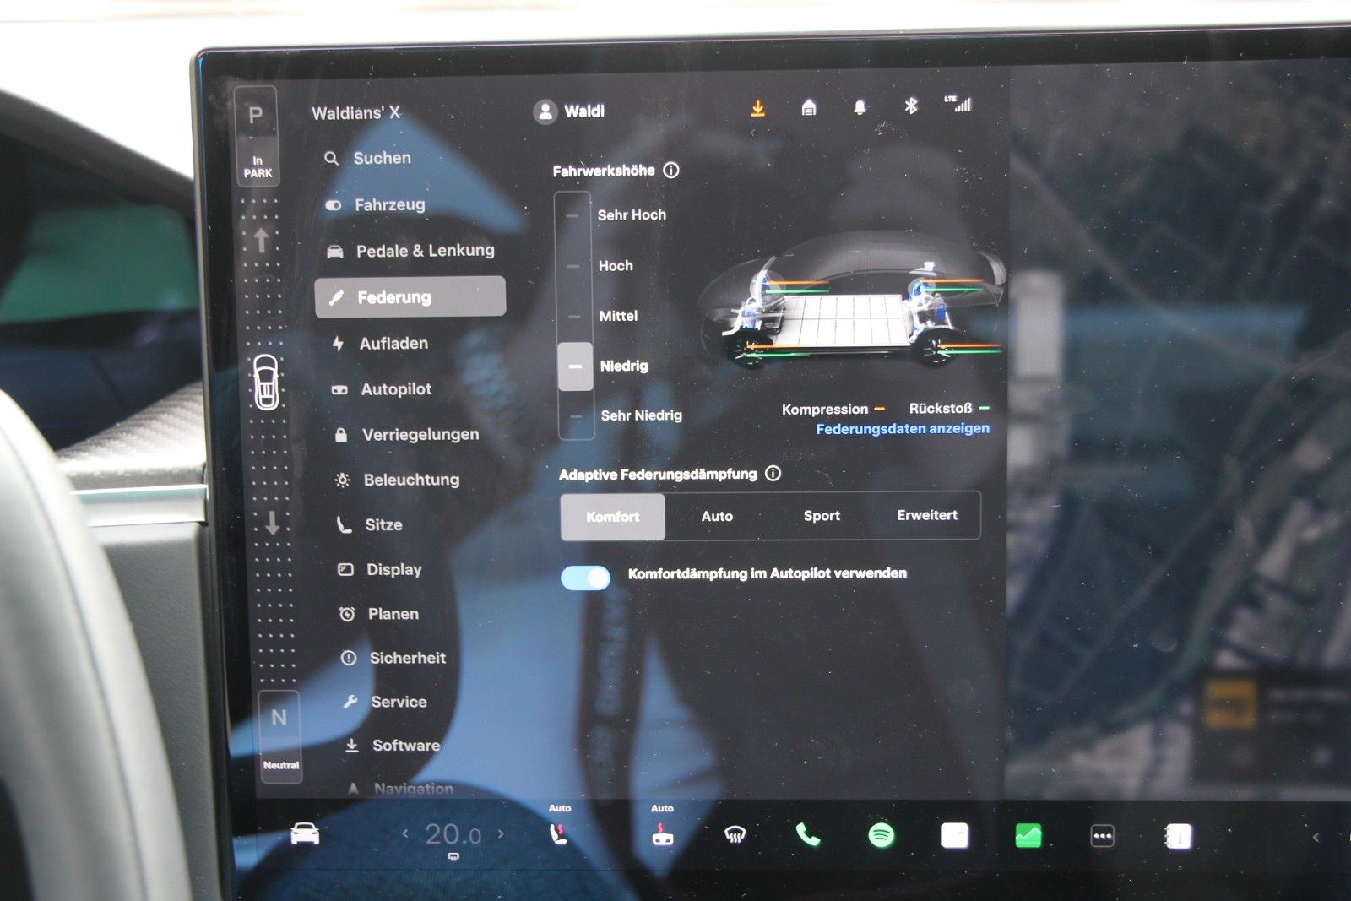The image size is (1351, 901).
Task: Click the padlock Verriegelungen icon
Action: coord(341,435)
